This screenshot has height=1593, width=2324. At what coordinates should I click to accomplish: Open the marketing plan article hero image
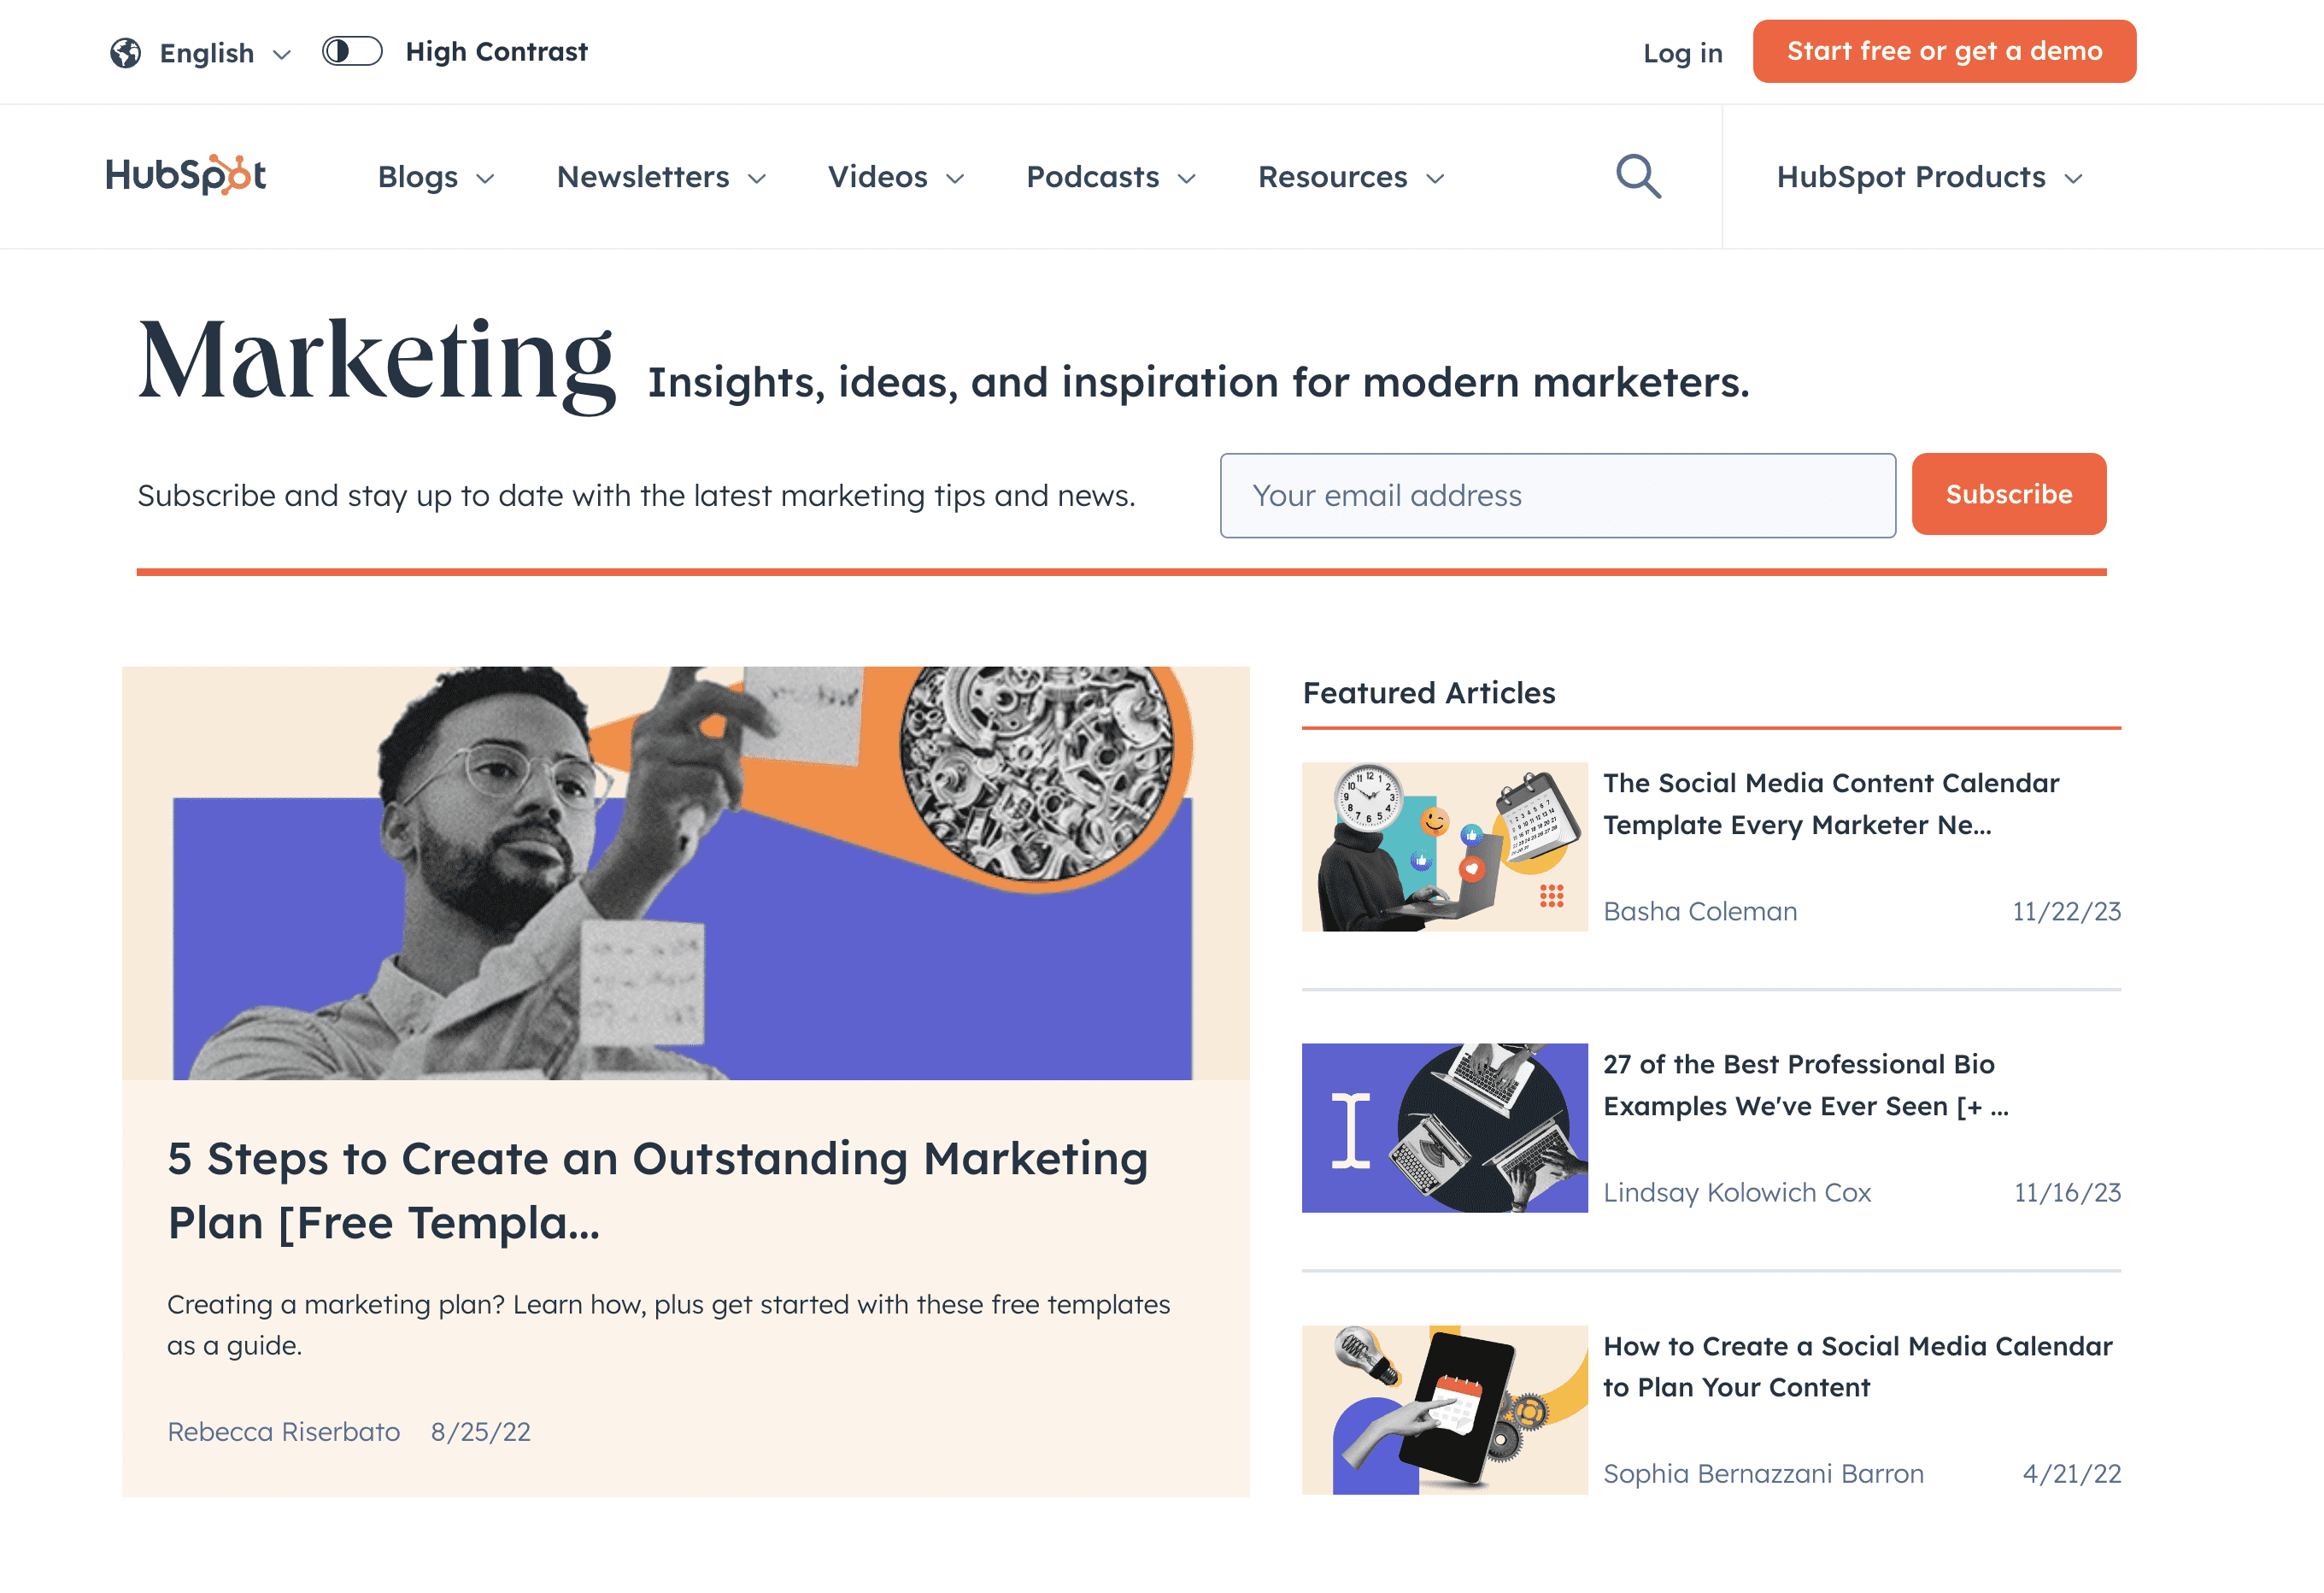click(x=685, y=872)
